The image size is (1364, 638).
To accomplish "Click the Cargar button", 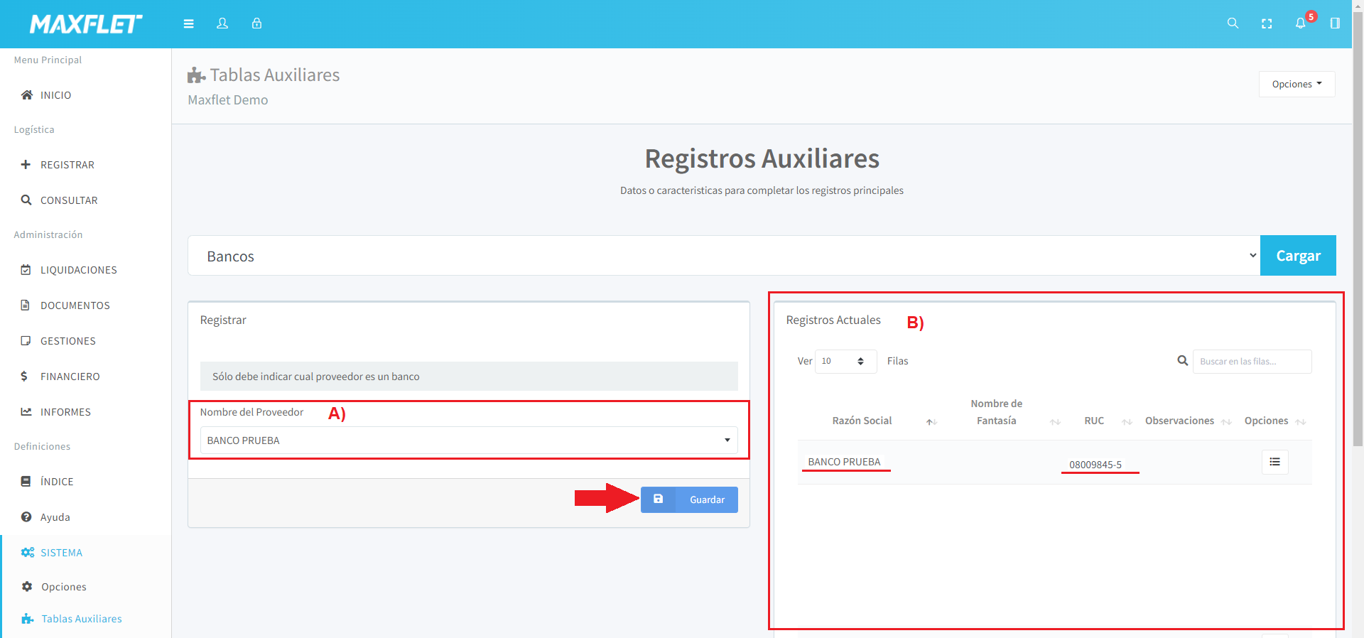I will [1298, 256].
